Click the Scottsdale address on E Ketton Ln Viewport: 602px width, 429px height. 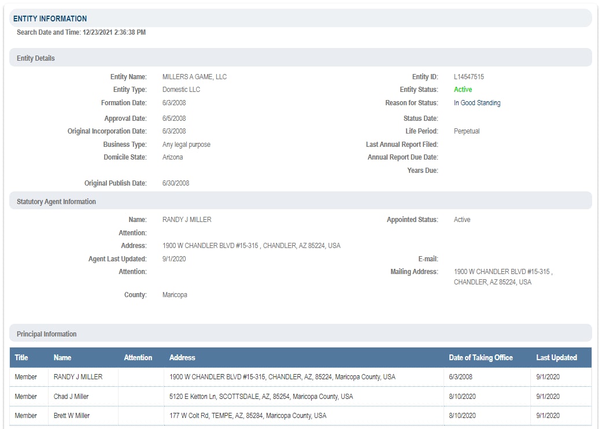click(x=261, y=397)
